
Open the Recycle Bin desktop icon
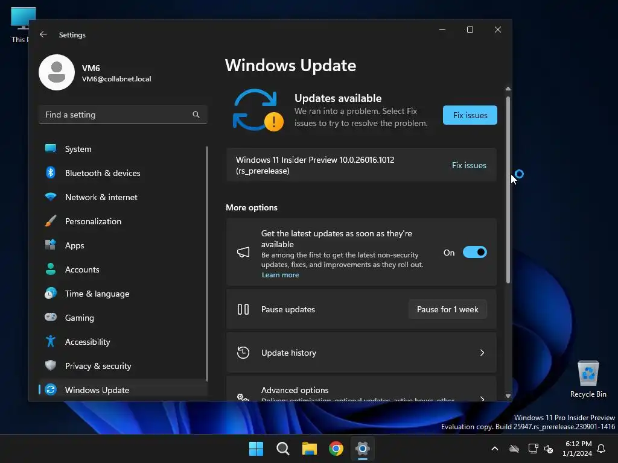click(588, 379)
